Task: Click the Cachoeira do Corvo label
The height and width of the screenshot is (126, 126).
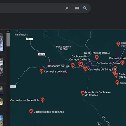Action: click(108, 63)
